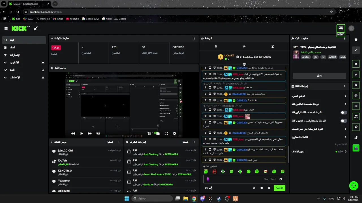Image resolution: width=362 pixels, height=203 pixels.
Task: Open followers-only chat row arrow
Action: click(345, 104)
